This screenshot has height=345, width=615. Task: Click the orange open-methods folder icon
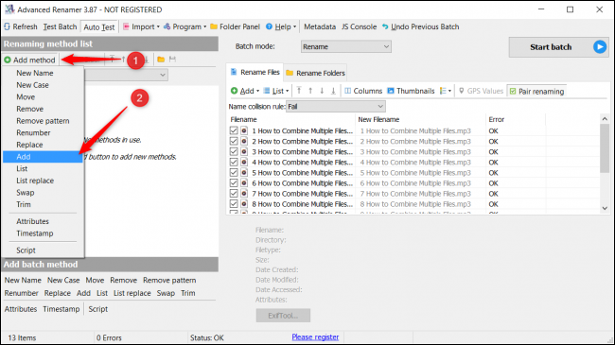click(x=161, y=60)
